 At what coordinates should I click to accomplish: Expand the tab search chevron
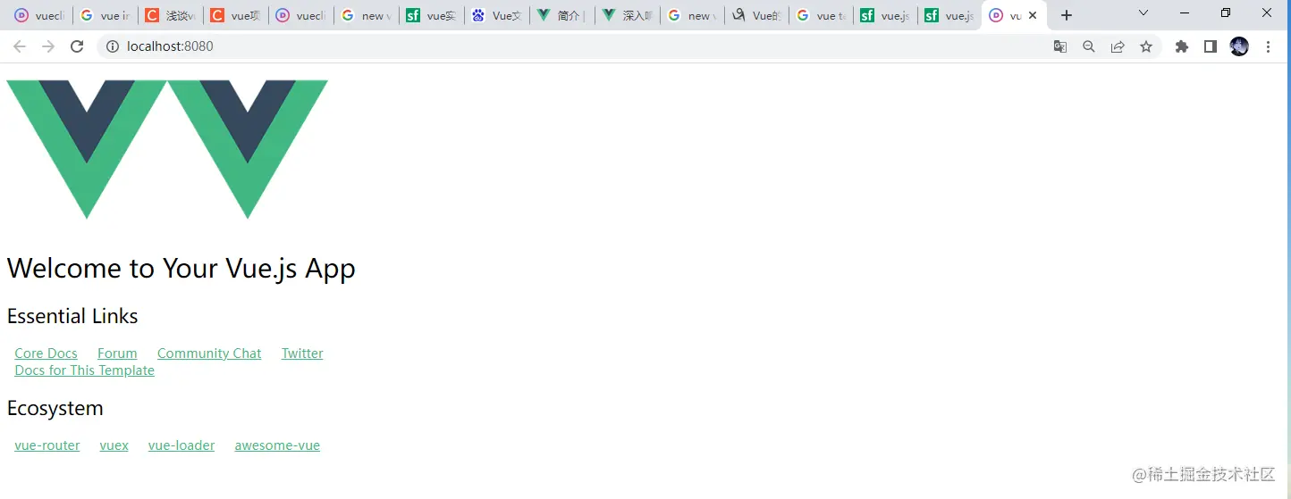pyautogui.click(x=1143, y=12)
